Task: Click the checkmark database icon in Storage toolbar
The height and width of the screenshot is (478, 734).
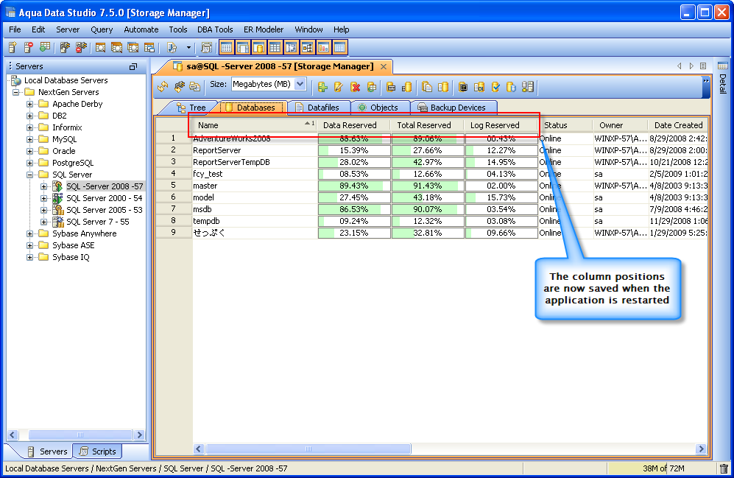Action: click(495, 87)
